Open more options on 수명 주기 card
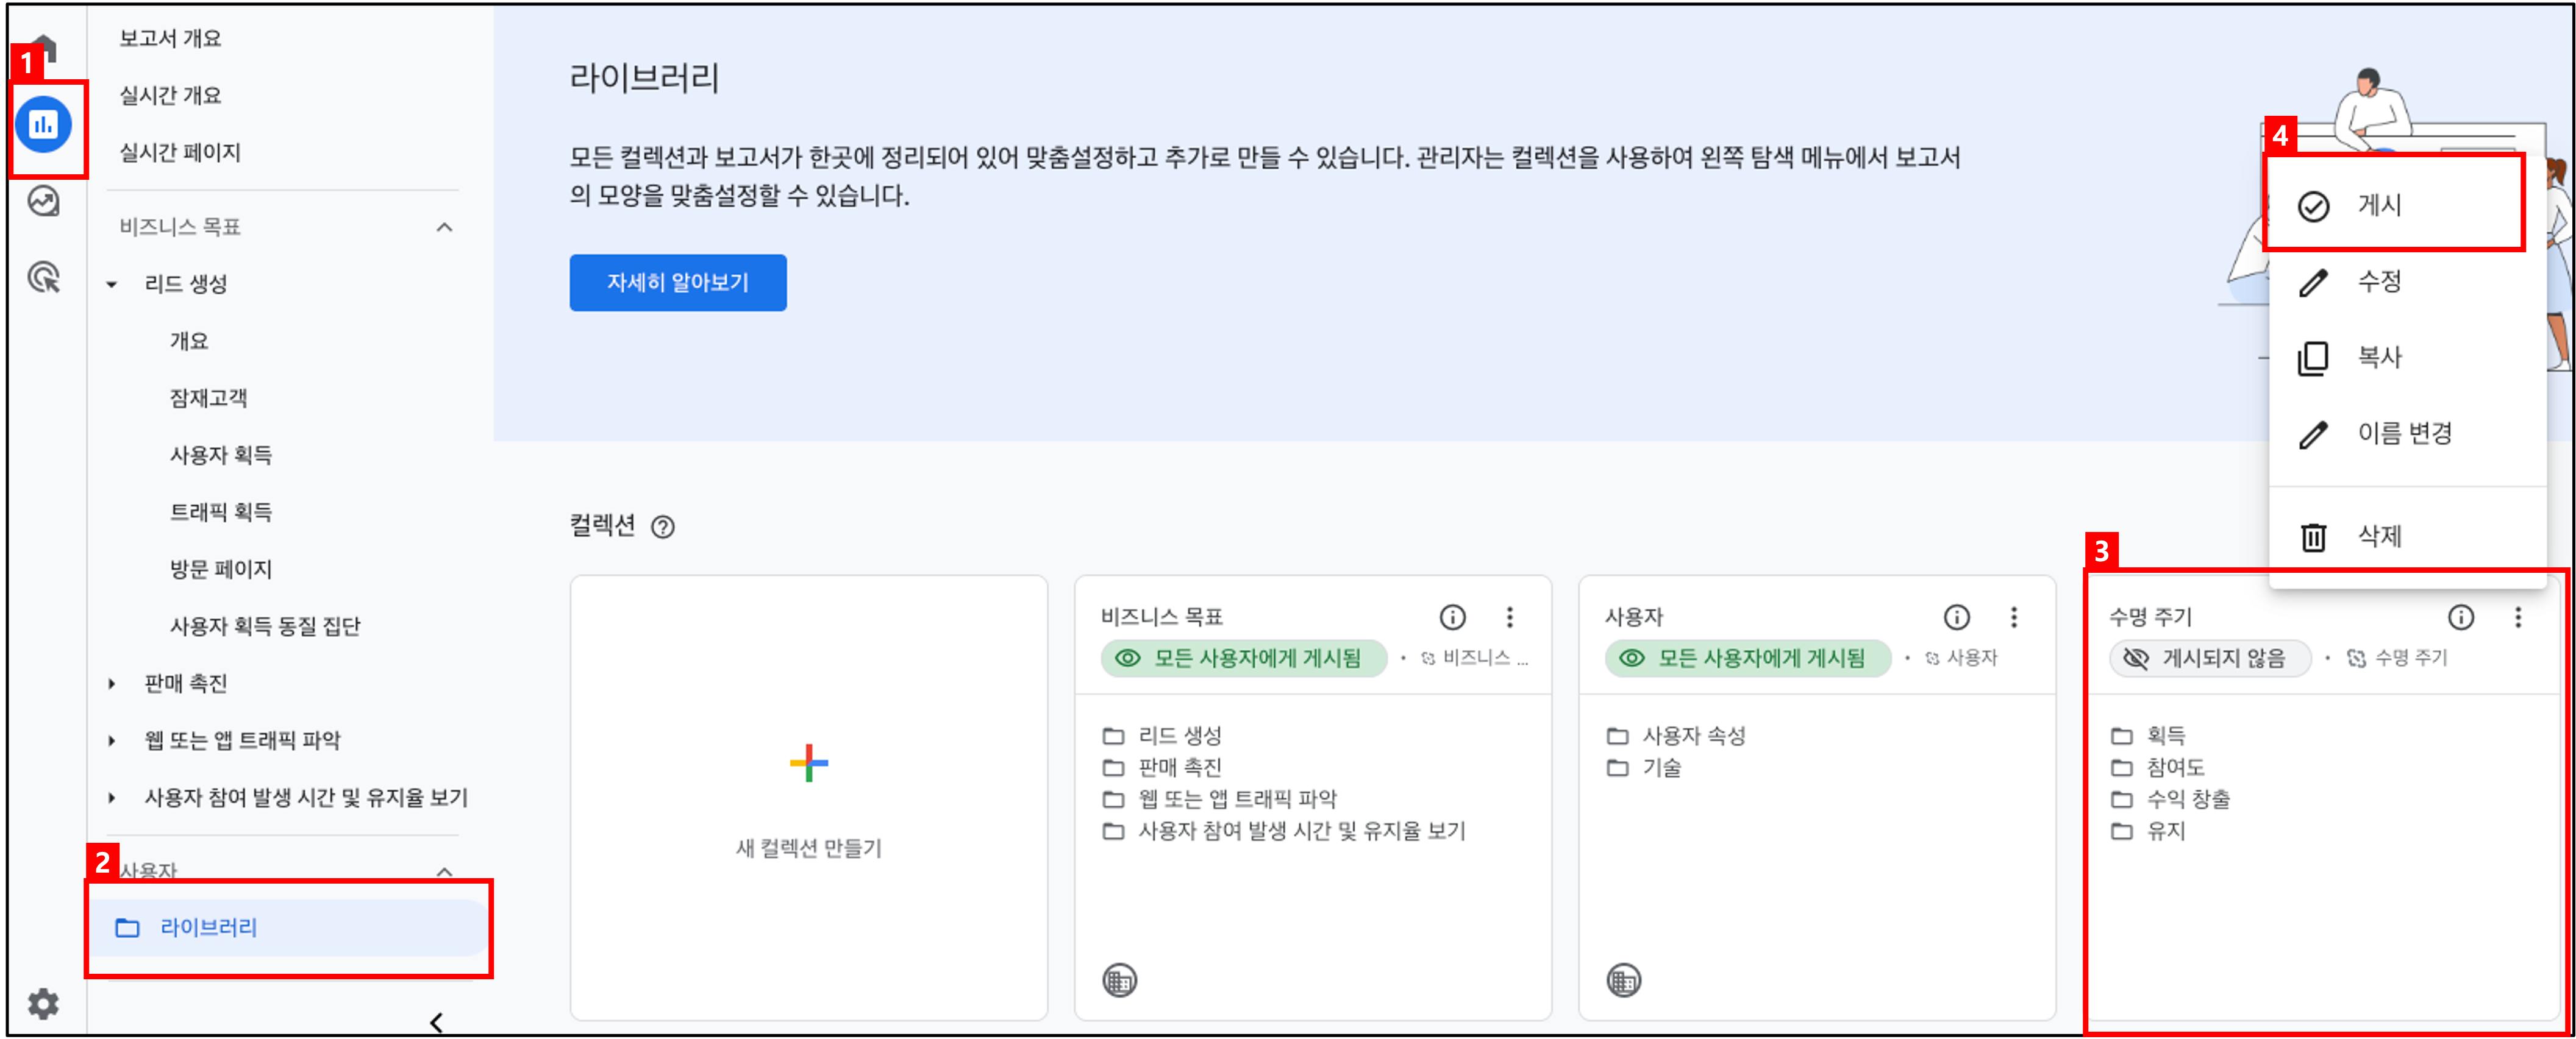Screen dimensions: 2576x1039 (2518, 617)
